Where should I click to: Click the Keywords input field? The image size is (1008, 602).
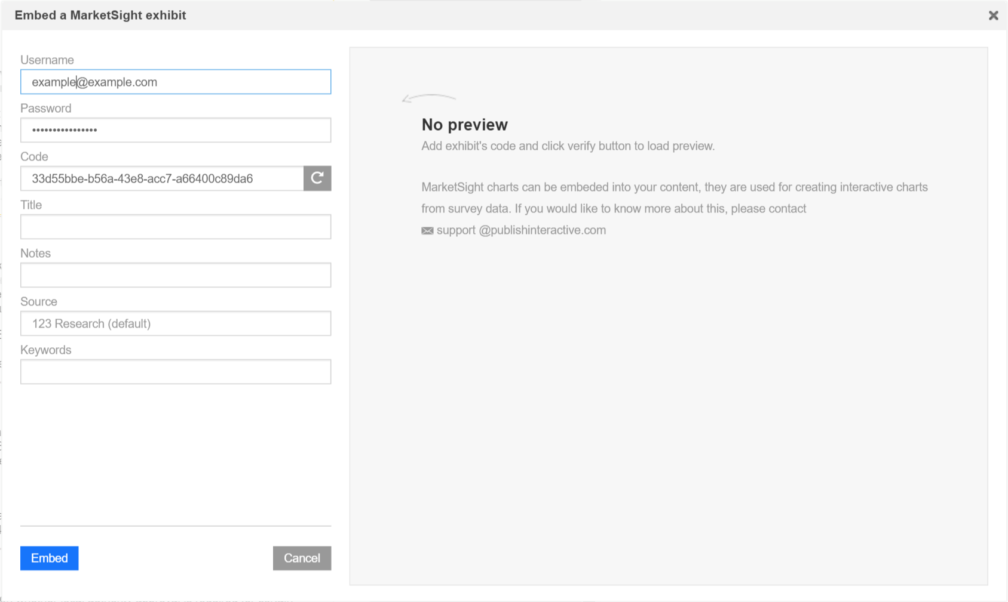[175, 372]
